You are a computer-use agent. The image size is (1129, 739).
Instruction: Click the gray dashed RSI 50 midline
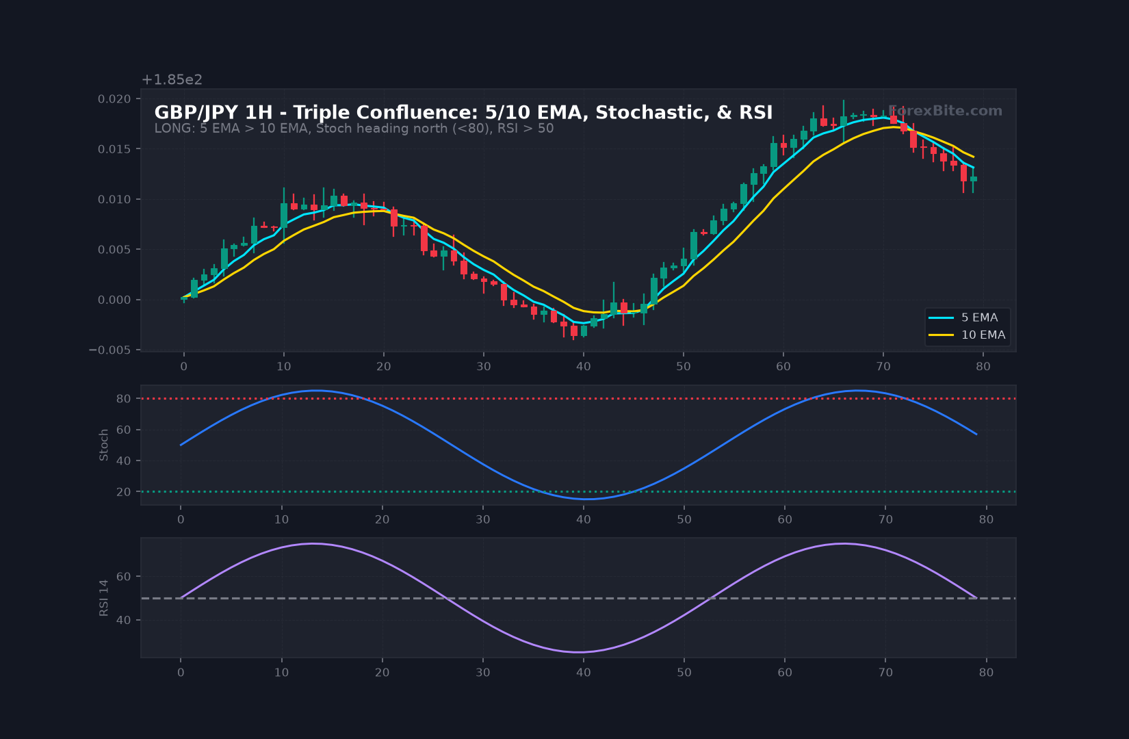click(578, 598)
